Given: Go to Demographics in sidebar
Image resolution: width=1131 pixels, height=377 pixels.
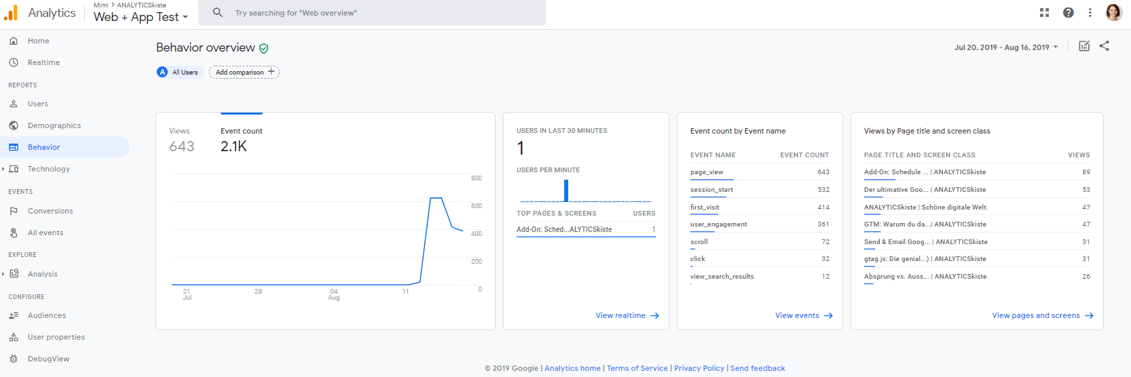Looking at the screenshot, I should [54, 125].
